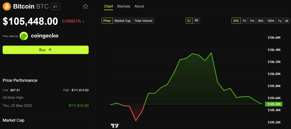Image resolution: width=291 pixels, height=129 pixels.
Task: Click the Bitcoin name heading
Action: [24, 7]
